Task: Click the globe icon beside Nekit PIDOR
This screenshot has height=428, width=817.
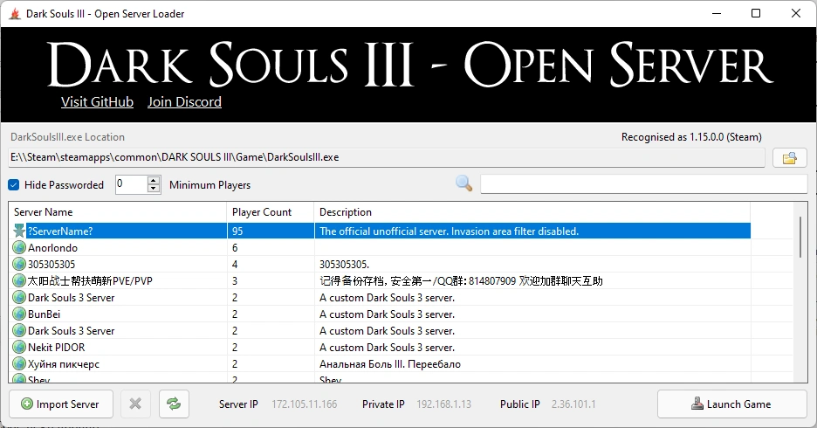Action: 19,348
